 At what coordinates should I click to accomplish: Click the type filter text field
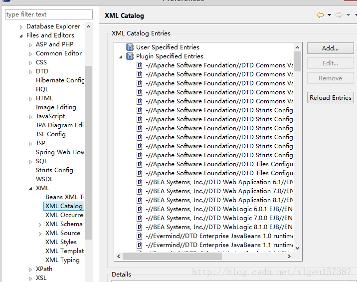(x=49, y=15)
